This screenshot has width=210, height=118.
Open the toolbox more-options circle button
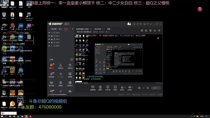pyautogui.click(x=71, y=60)
